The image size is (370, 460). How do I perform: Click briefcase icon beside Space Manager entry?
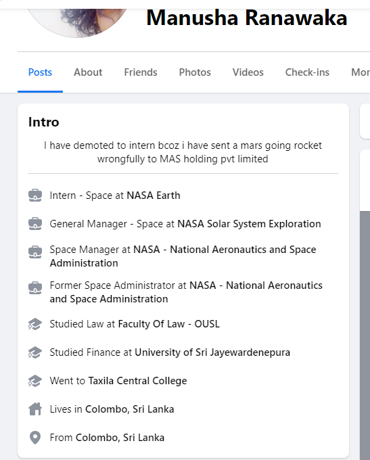[x=35, y=252]
